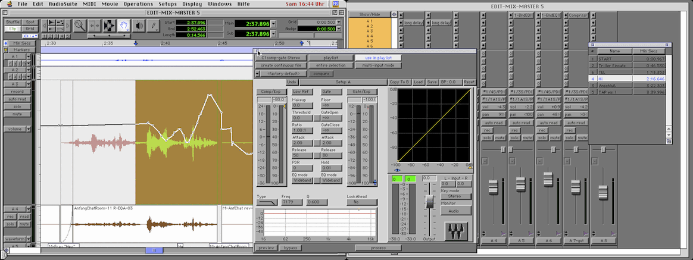Image resolution: width=693 pixels, height=260 pixels.
Task: Click Copy To B button
Action: click(x=400, y=82)
